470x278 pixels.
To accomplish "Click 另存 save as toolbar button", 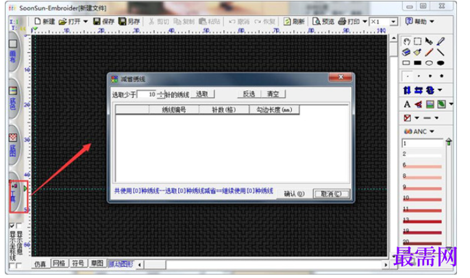I will (x=129, y=21).
